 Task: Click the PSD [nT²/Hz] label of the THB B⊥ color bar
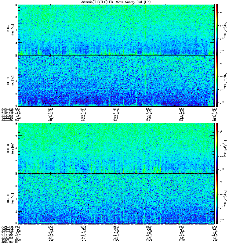(225, 30)
